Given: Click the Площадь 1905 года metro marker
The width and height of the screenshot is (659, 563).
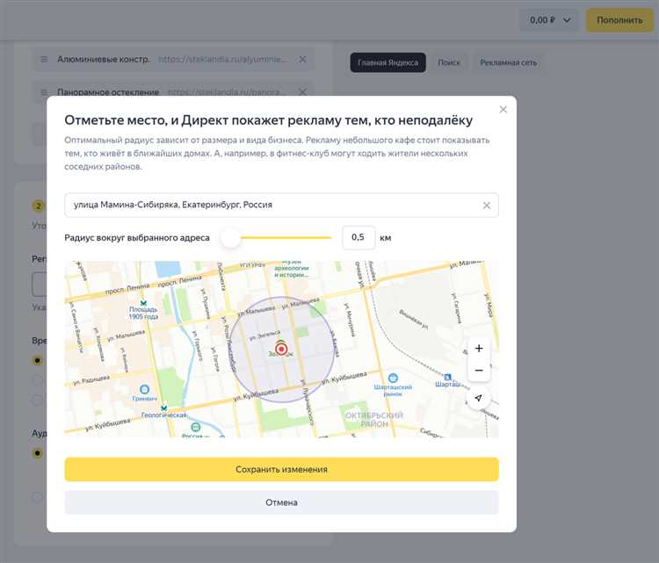Looking at the screenshot, I should (x=143, y=303).
